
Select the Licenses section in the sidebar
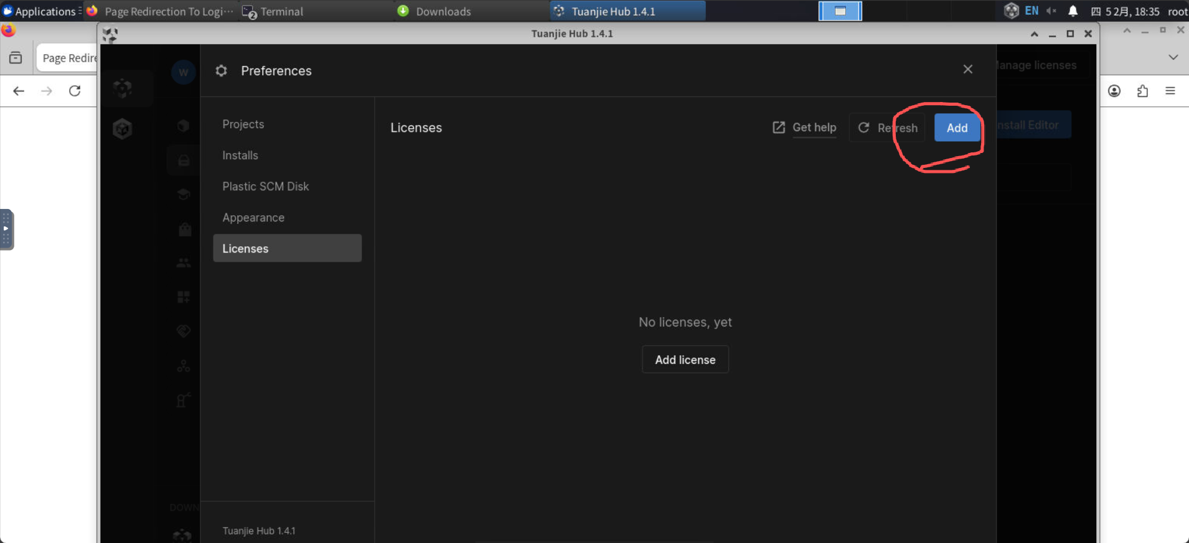pos(287,248)
